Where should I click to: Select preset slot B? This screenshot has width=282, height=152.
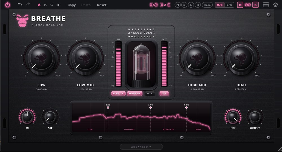click(x=45, y=5)
